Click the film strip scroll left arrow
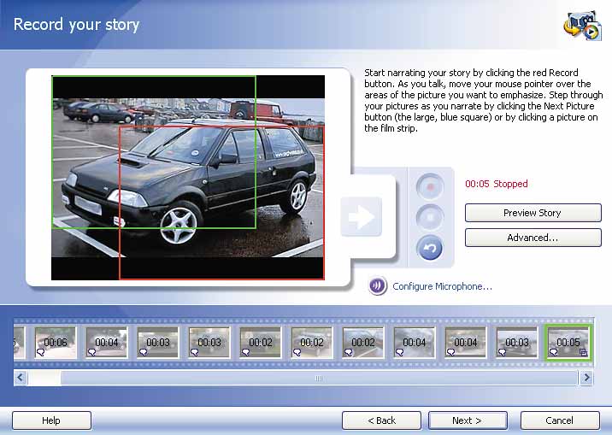 click(21, 378)
